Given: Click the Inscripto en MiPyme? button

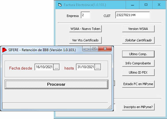Looking at the screenshot, I should coord(138,107).
